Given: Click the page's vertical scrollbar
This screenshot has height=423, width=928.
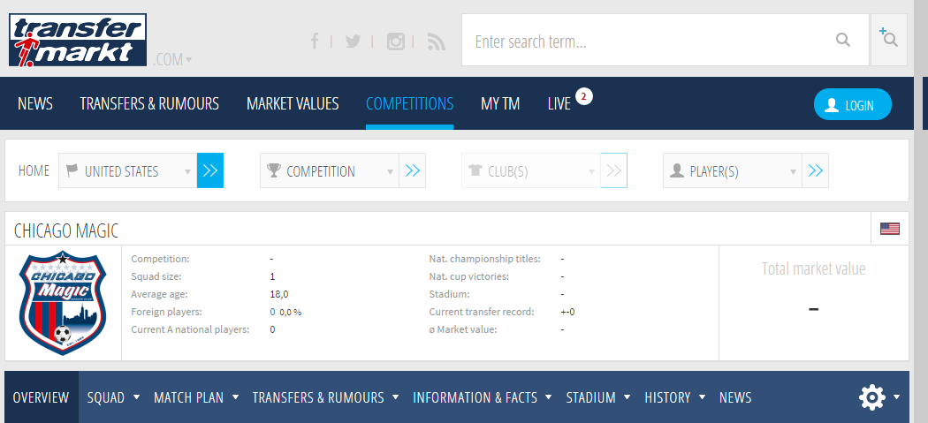Looking at the screenshot, I should coord(918,211).
